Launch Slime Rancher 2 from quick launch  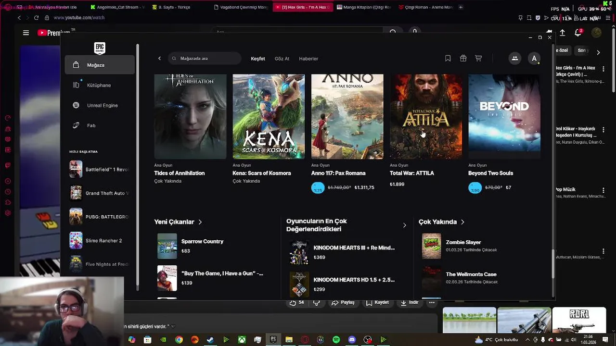(x=100, y=240)
